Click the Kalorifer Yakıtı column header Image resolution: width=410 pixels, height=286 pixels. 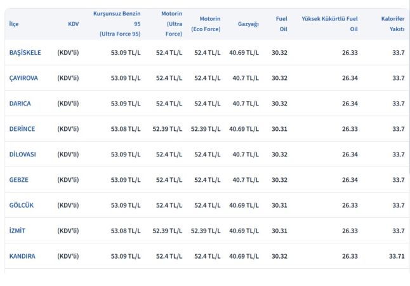click(x=393, y=24)
